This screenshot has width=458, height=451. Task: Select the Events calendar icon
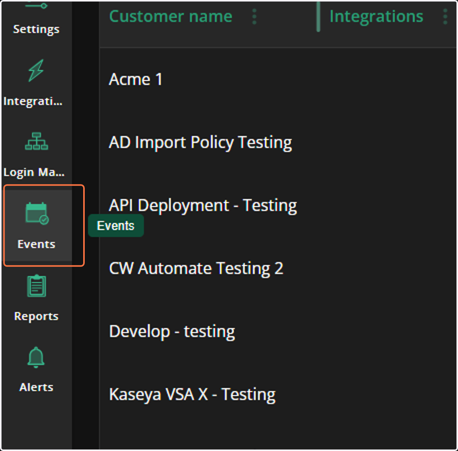[37, 213]
